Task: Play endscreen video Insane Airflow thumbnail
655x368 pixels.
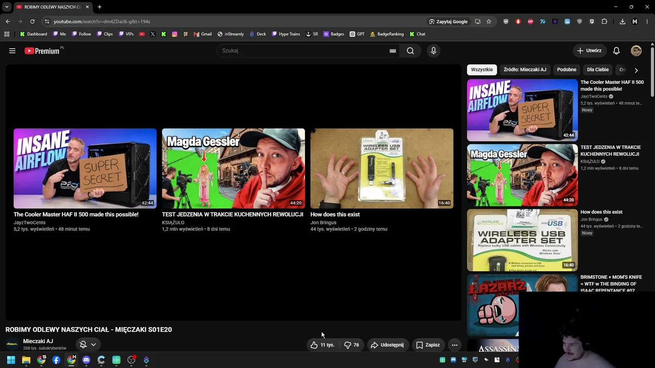Action: point(85,168)
